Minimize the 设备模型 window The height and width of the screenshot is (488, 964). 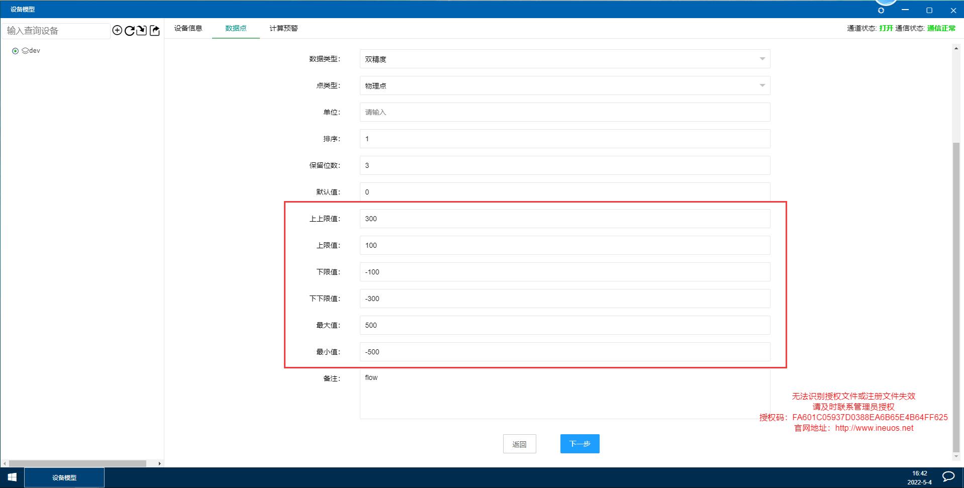[x=905, y=10]
